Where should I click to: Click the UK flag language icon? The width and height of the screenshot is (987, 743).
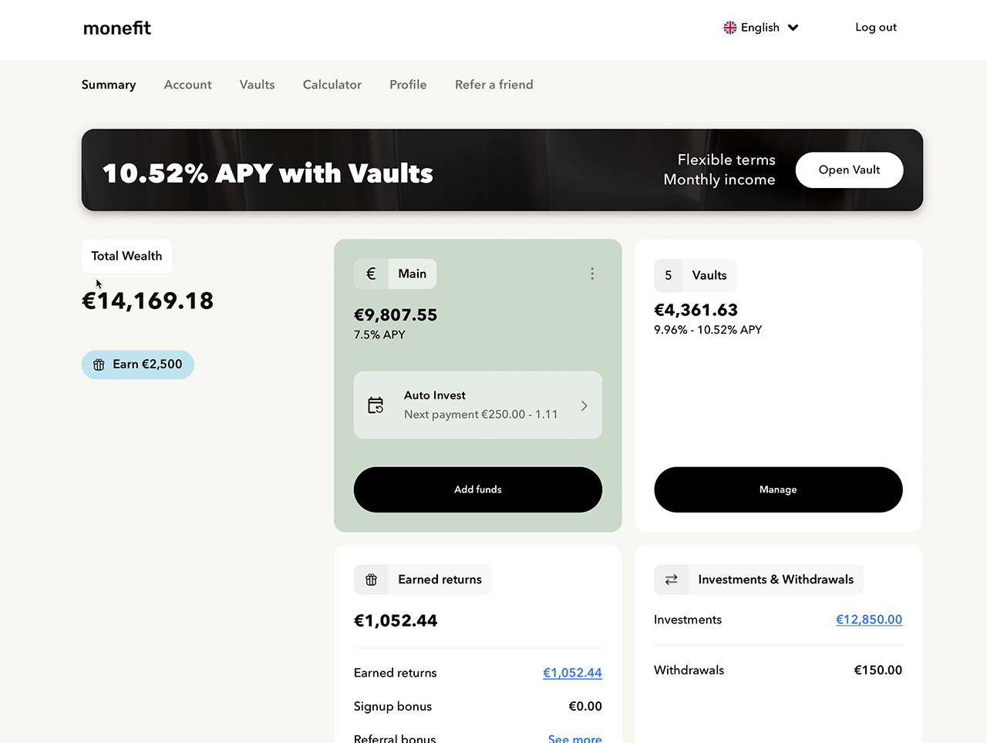pyautogui.click(x=729, y=28)
